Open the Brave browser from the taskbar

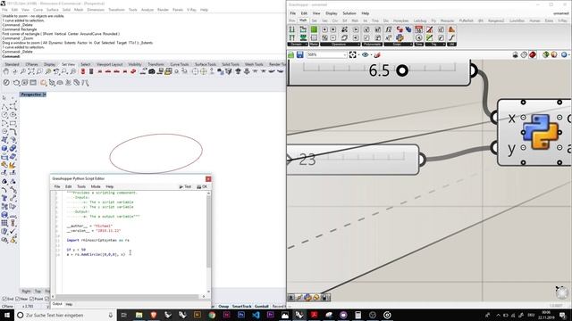(154, 315)
